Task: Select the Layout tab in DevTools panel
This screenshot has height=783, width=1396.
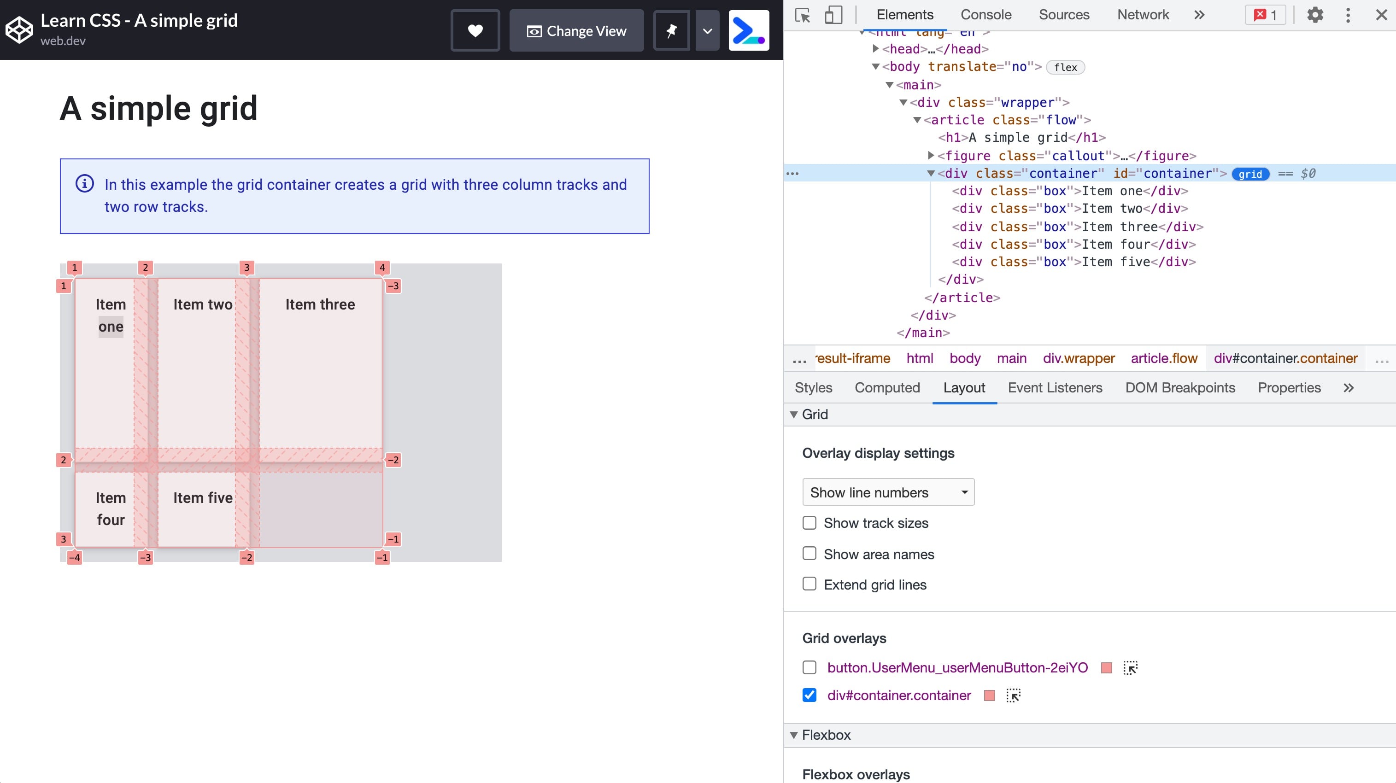Action: coord(963,387)
